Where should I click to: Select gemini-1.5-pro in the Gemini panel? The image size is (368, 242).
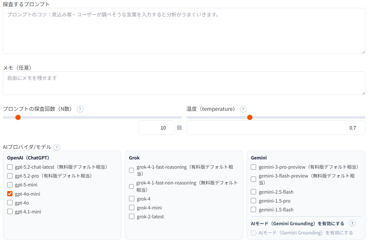[x=253, y=201]
